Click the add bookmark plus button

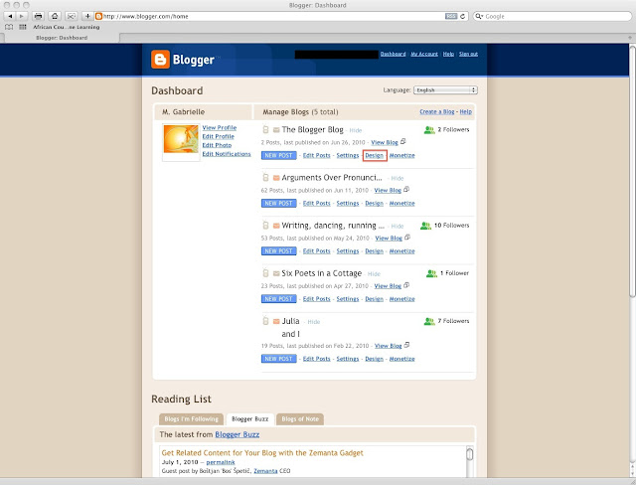click(x=87, y=16)
